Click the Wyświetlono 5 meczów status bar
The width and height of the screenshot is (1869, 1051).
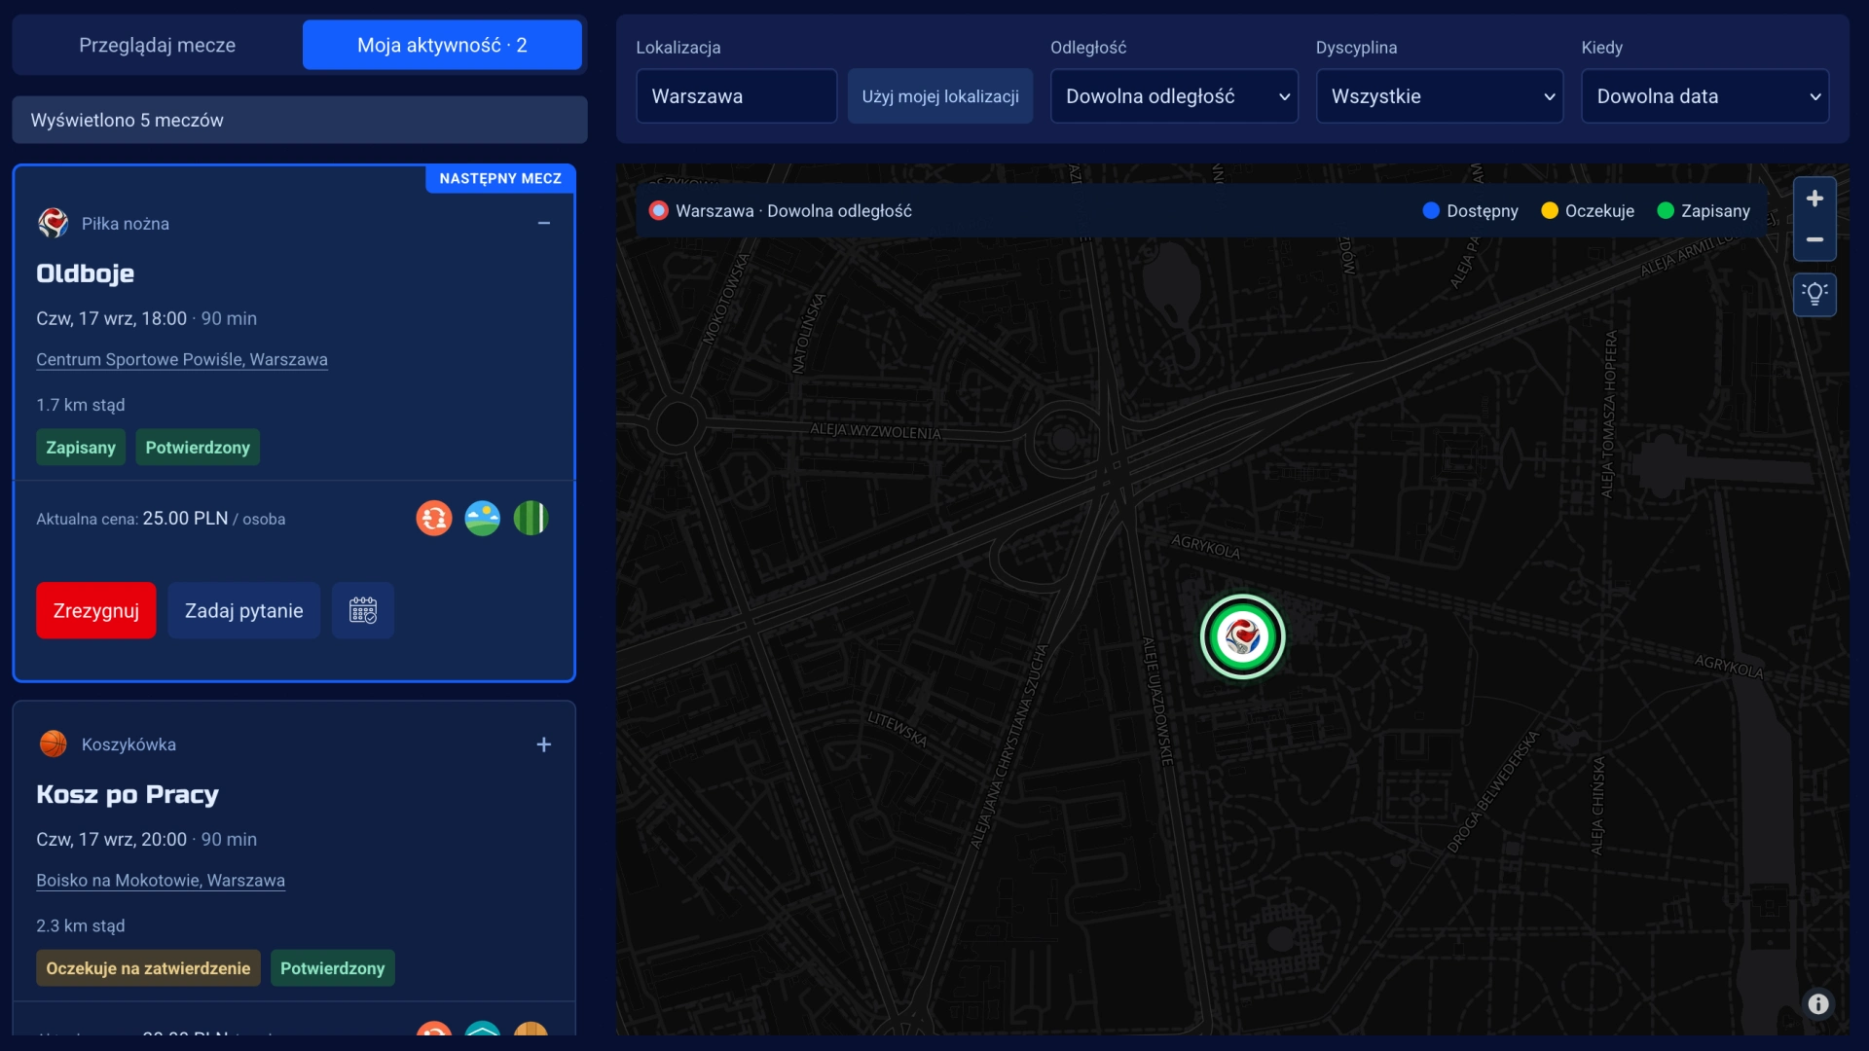[x=300, y=120]
